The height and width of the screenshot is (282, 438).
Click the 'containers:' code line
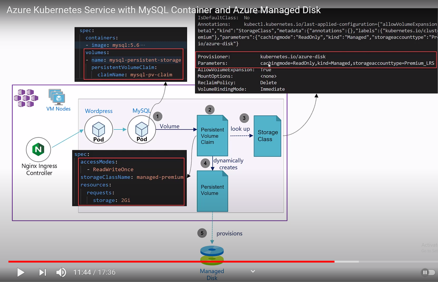[x=102, y=38]
